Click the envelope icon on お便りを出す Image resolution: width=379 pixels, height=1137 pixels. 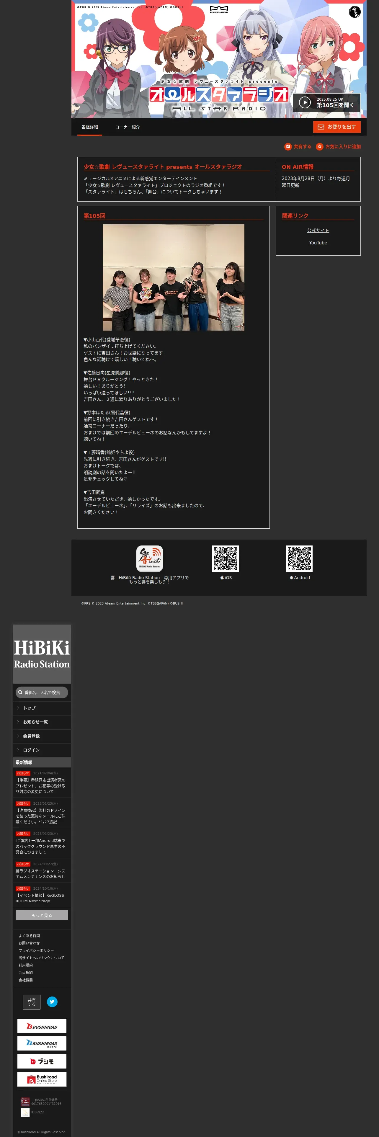tap(321, 127)
